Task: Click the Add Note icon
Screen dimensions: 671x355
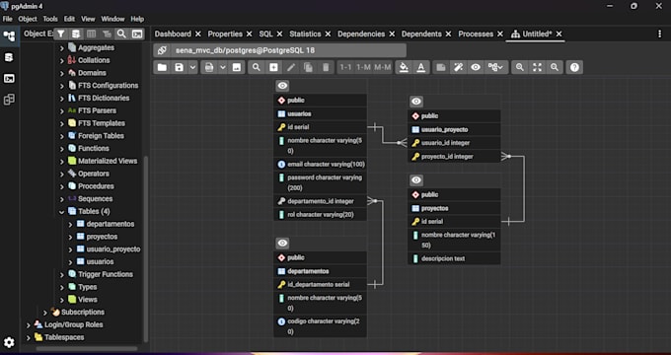Action: 441,67
